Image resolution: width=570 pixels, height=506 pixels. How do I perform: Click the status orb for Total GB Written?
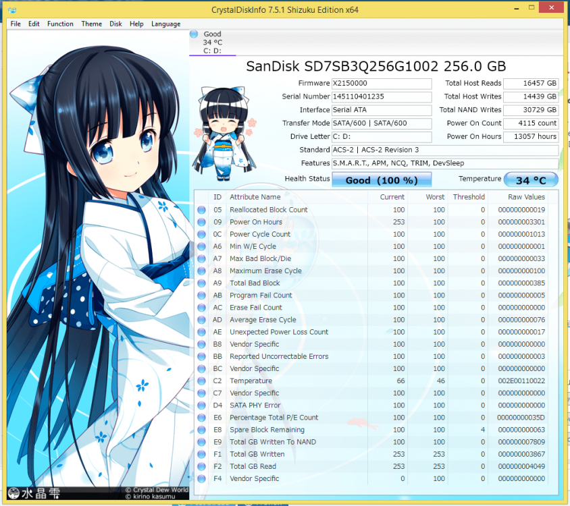pos(201,454)
